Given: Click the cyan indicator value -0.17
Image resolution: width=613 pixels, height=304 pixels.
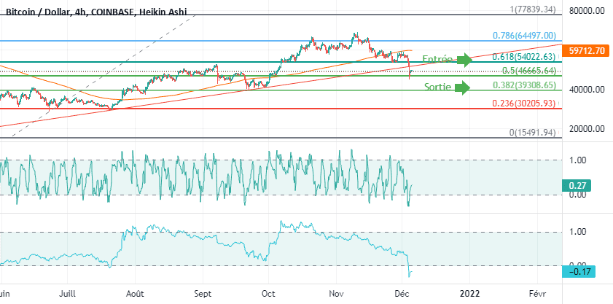Looking at the screenshot, I should point(578,271).
